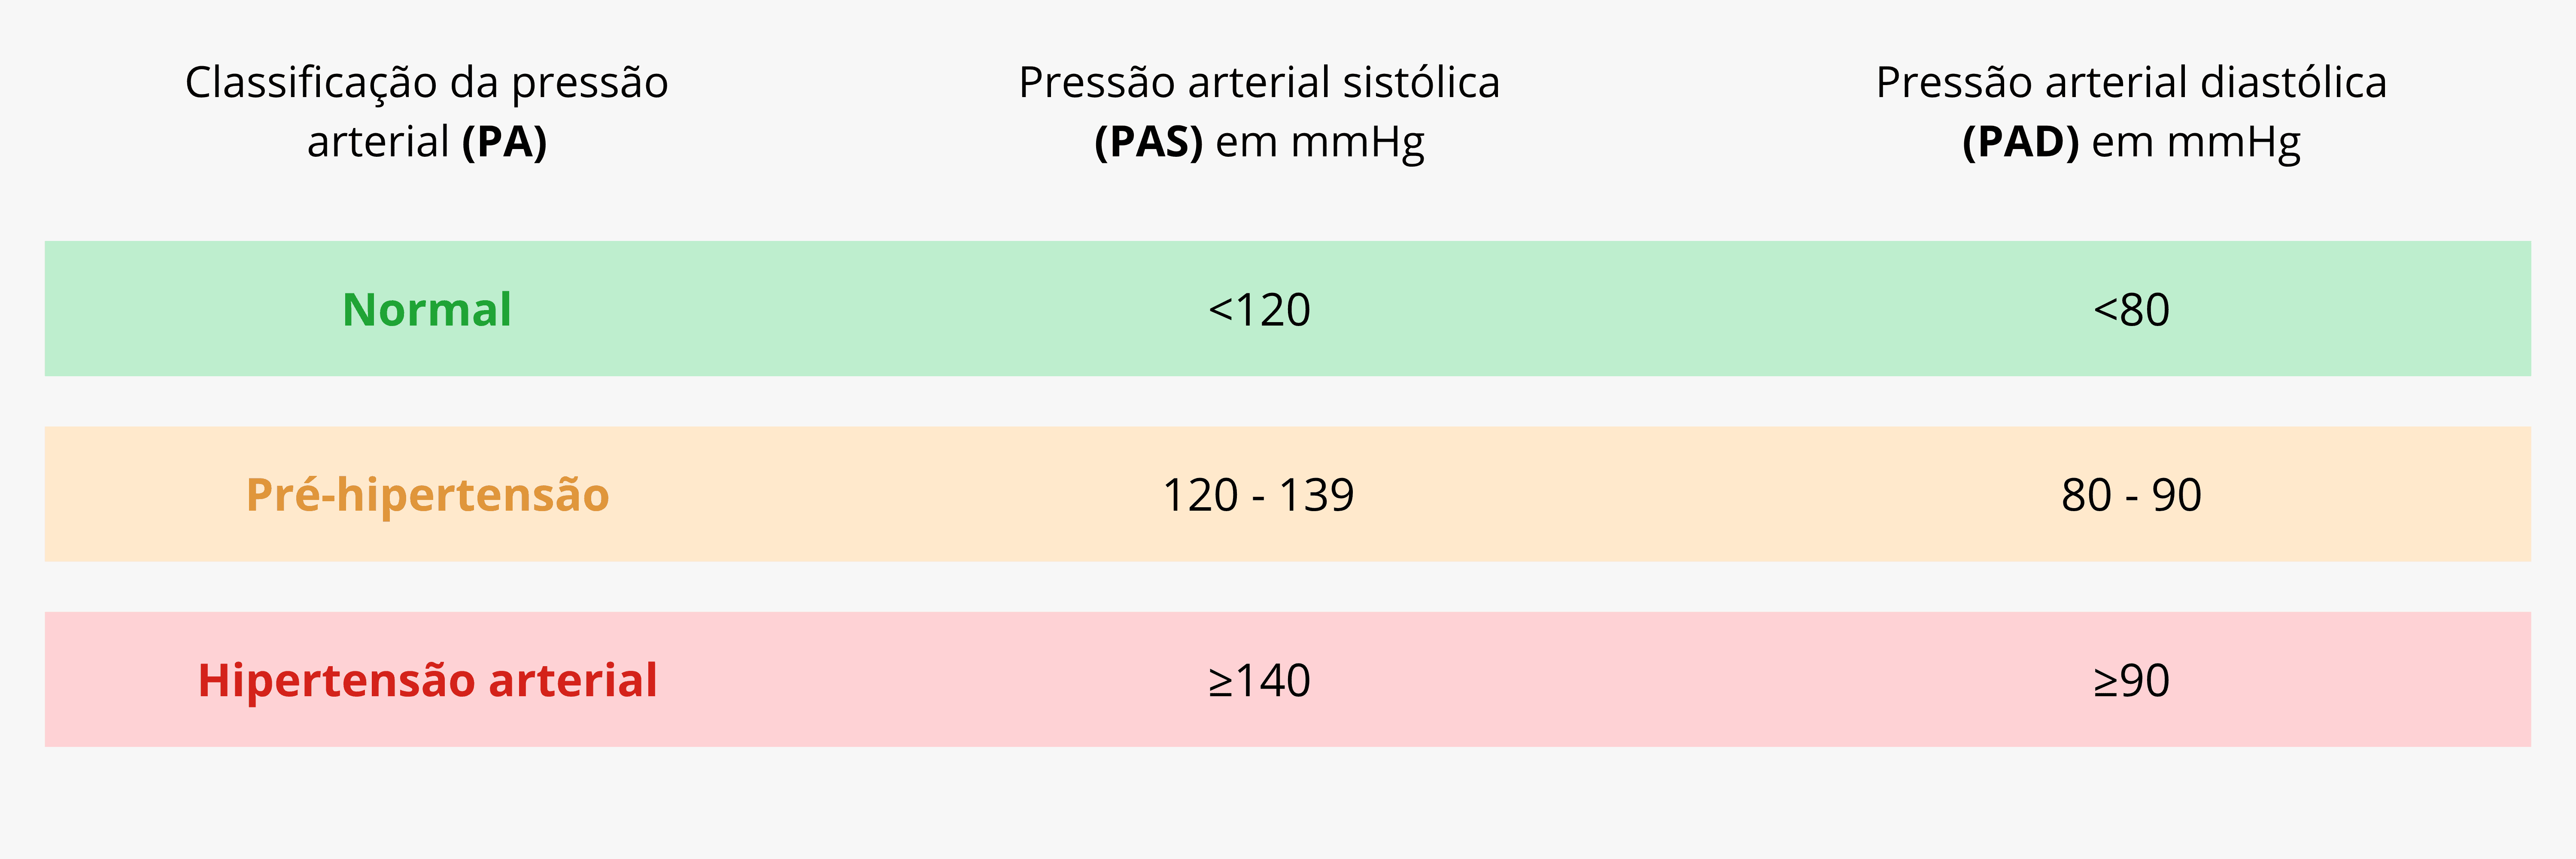This screenshot has height=859, width=2576.
Task: Click the green Normal row background
Action: pos(1288,309)
